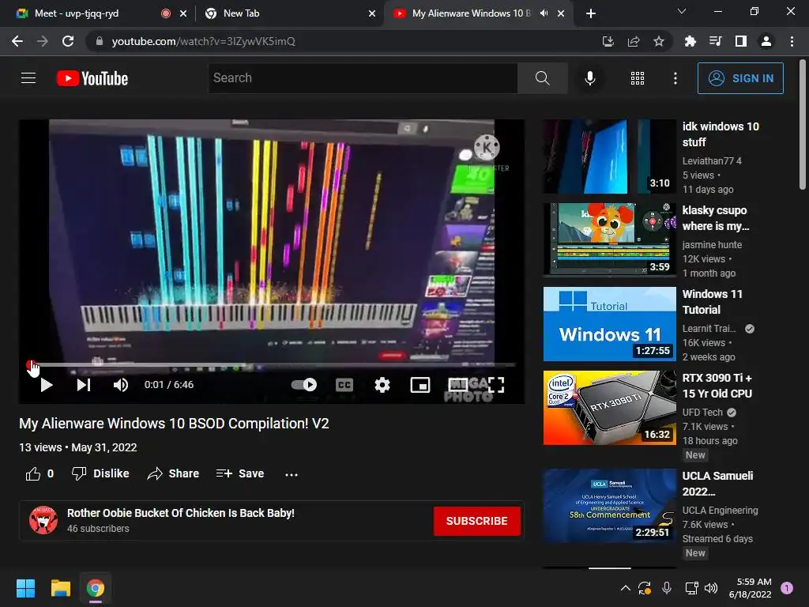Go back to previous page
809x607 pixels.
pos(17,41)
